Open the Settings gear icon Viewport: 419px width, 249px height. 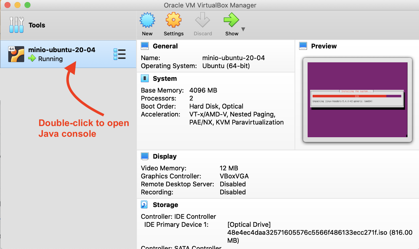click(x=173, y=20)
